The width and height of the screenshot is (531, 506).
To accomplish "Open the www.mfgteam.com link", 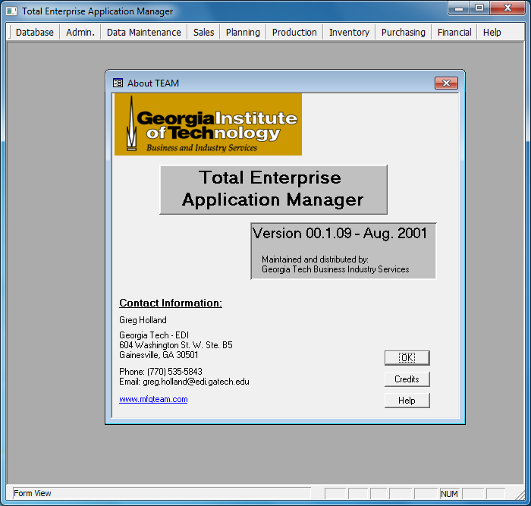I will click(x=153, y=399).
